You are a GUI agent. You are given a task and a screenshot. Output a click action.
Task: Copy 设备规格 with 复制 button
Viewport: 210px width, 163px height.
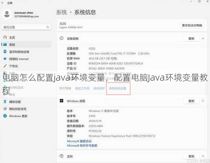(x=191, y=39)
